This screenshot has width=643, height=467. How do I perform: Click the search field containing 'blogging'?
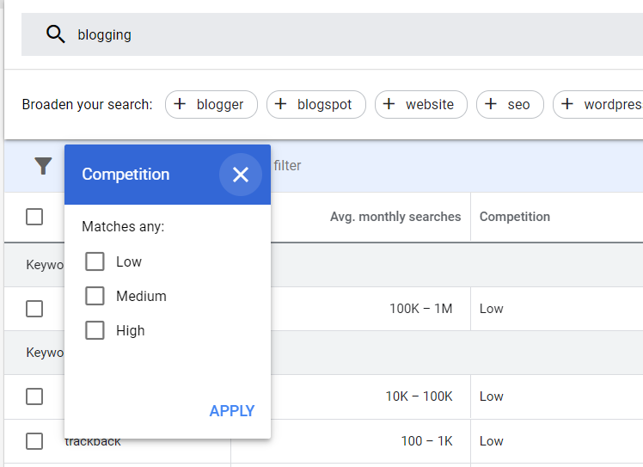point(332,34)
